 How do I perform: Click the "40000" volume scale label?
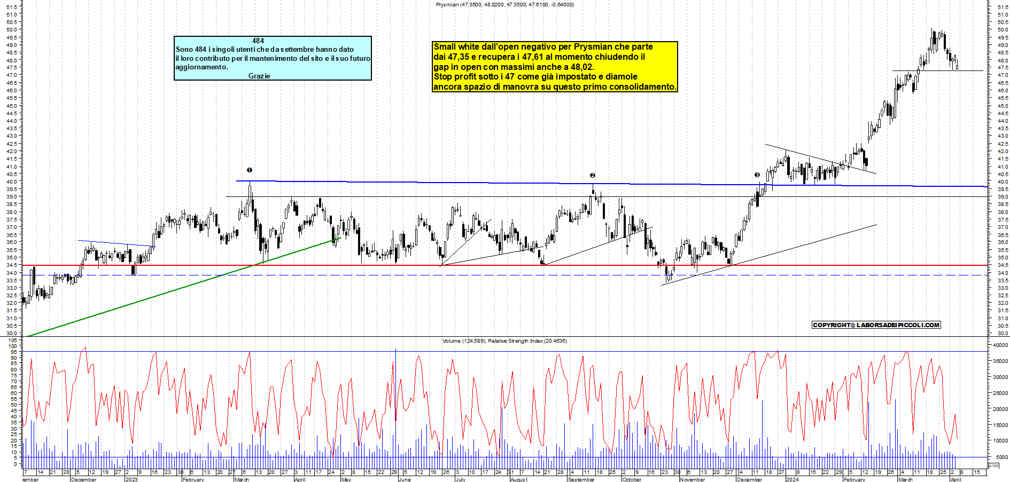tap(1001, 345)
